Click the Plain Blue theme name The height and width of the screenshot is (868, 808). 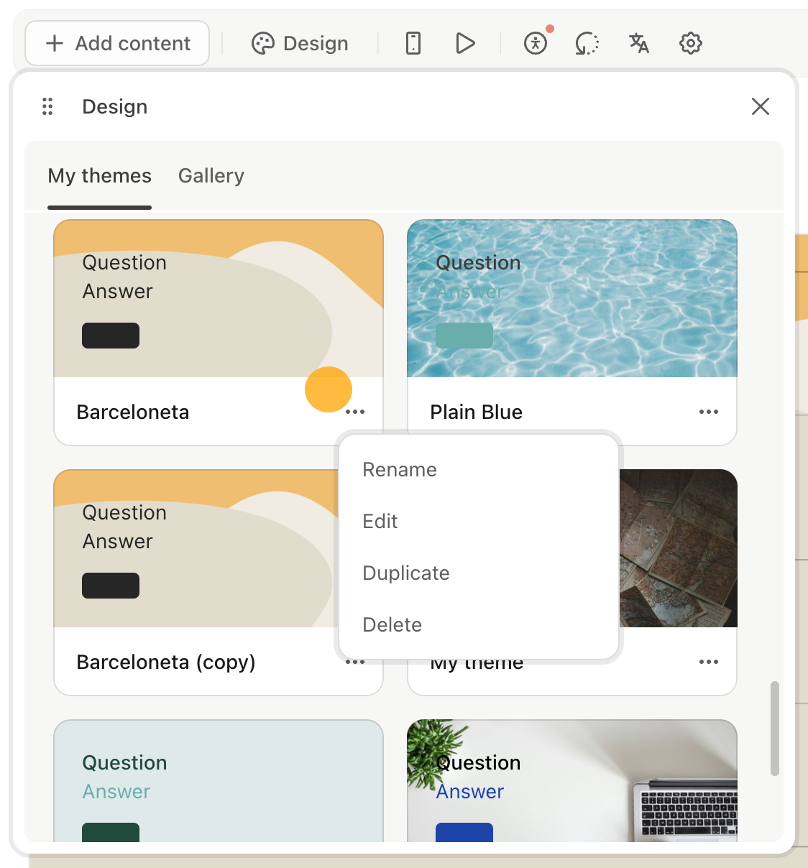477,412
